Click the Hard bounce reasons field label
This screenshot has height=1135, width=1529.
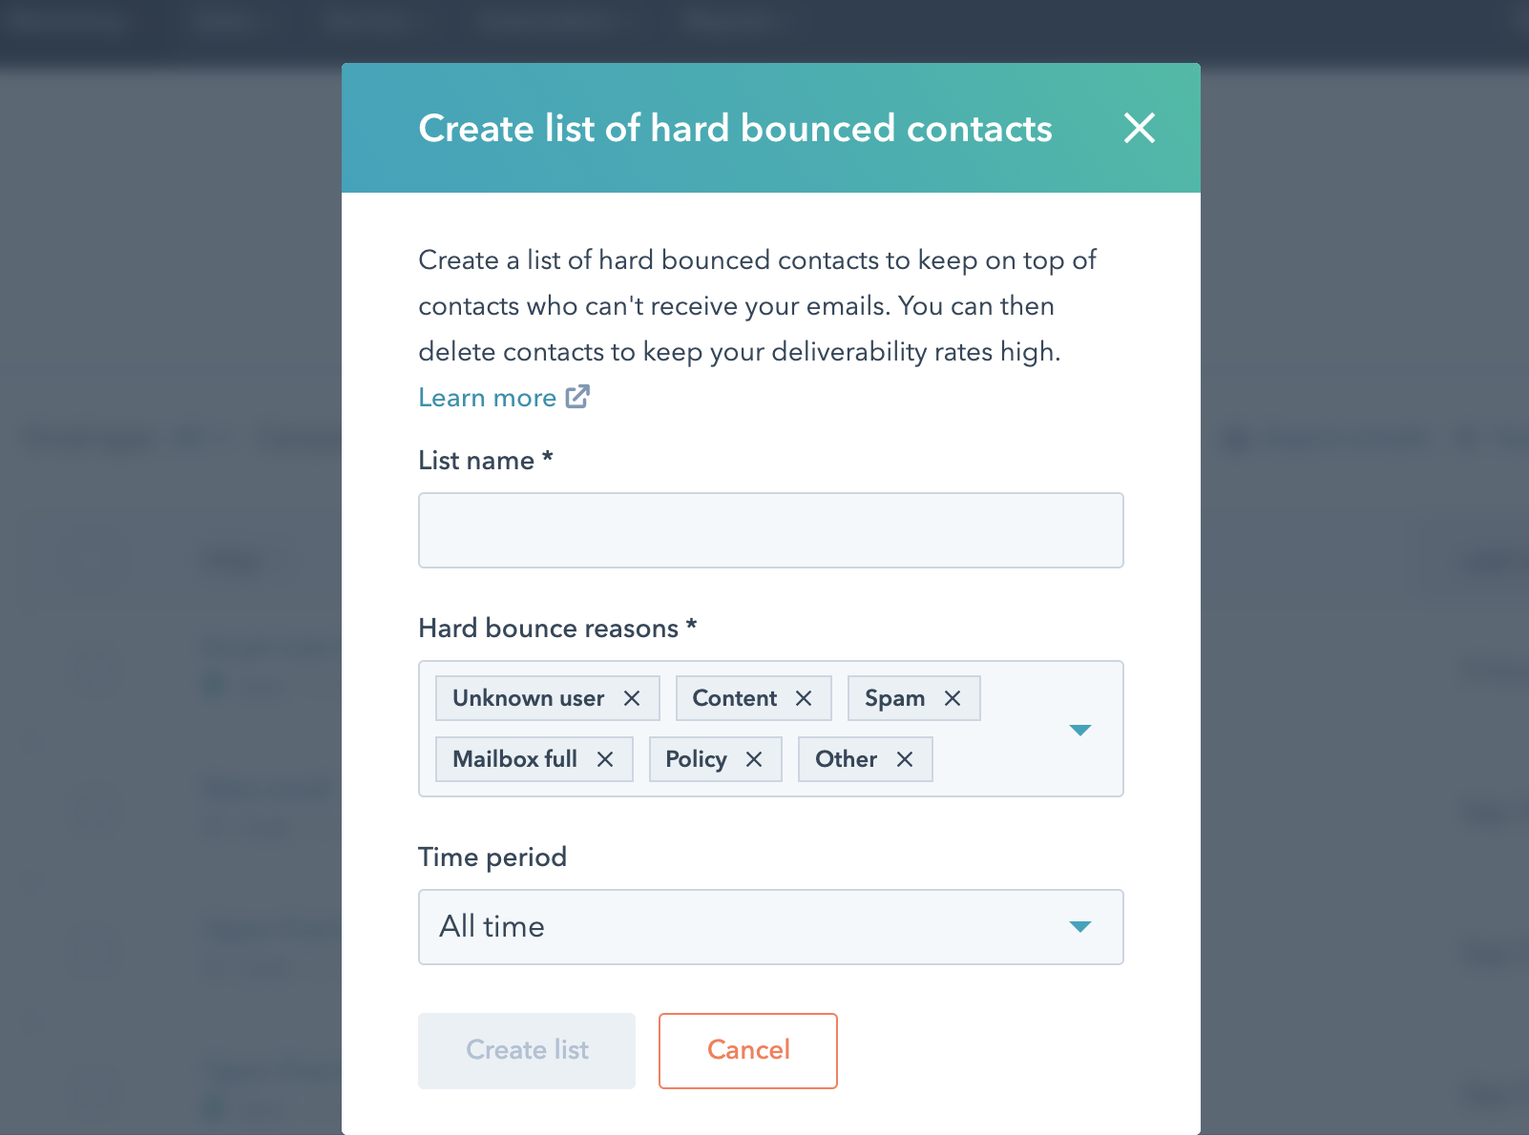click(548, 629)
